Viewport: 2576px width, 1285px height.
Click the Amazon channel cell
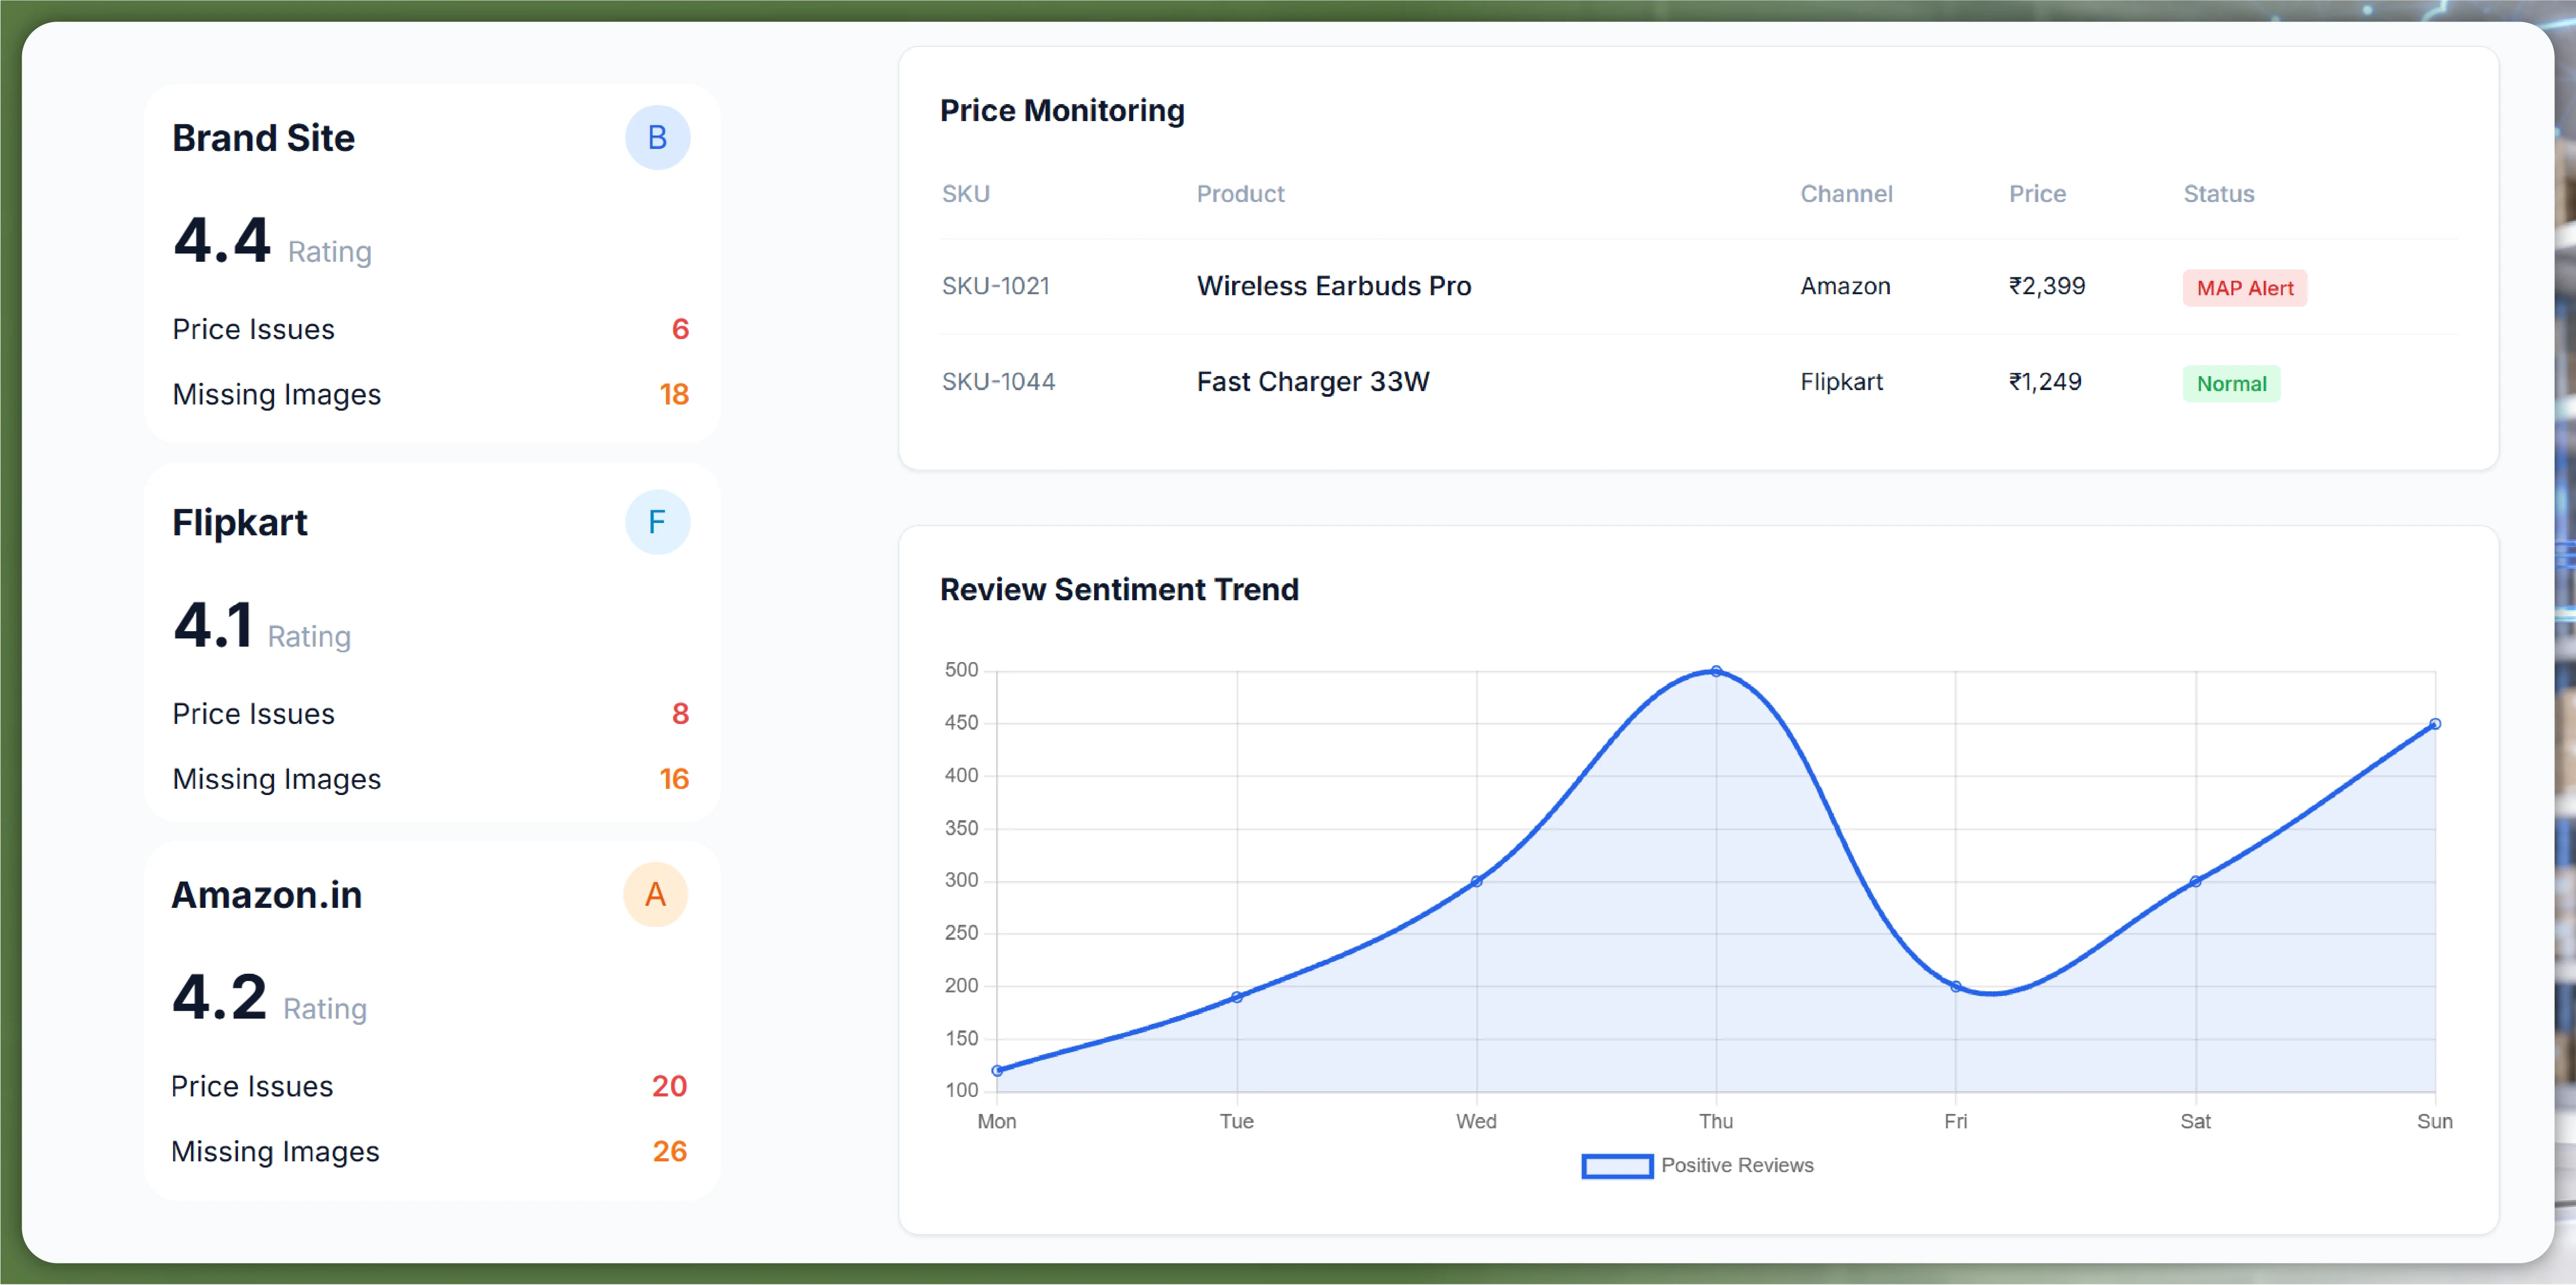pos(1845,286)
